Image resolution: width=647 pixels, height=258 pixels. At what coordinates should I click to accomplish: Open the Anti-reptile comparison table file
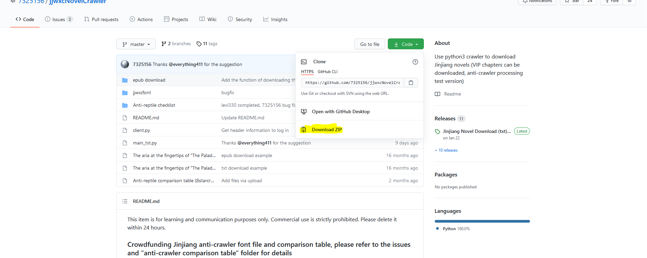(173, 181)
